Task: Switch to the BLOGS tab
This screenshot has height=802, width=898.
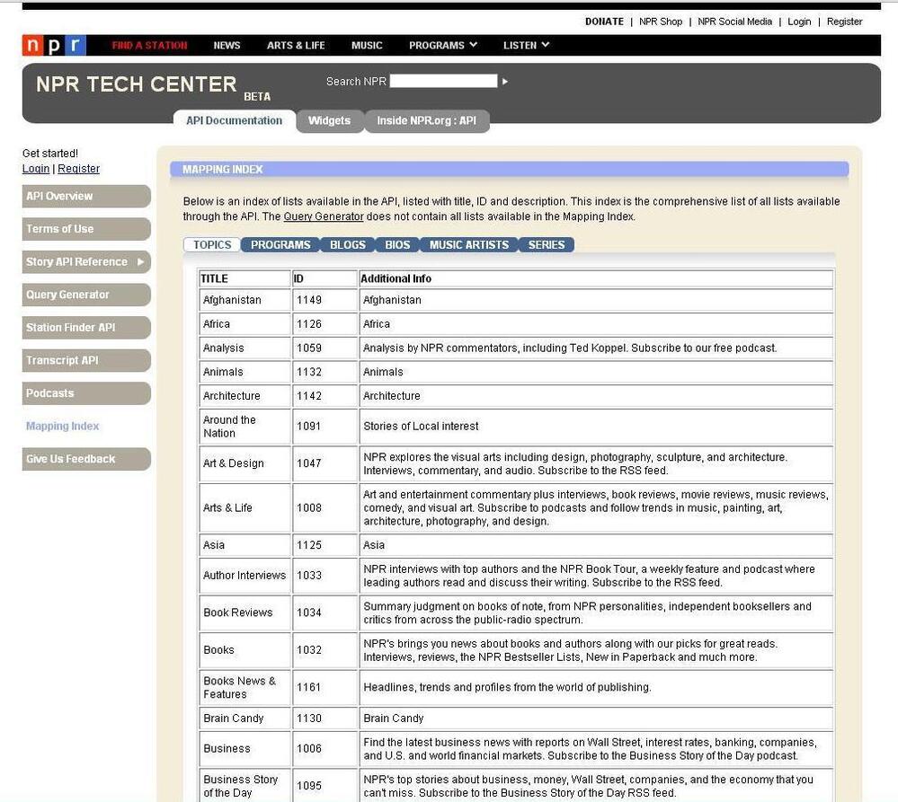Action: point(348,245)
